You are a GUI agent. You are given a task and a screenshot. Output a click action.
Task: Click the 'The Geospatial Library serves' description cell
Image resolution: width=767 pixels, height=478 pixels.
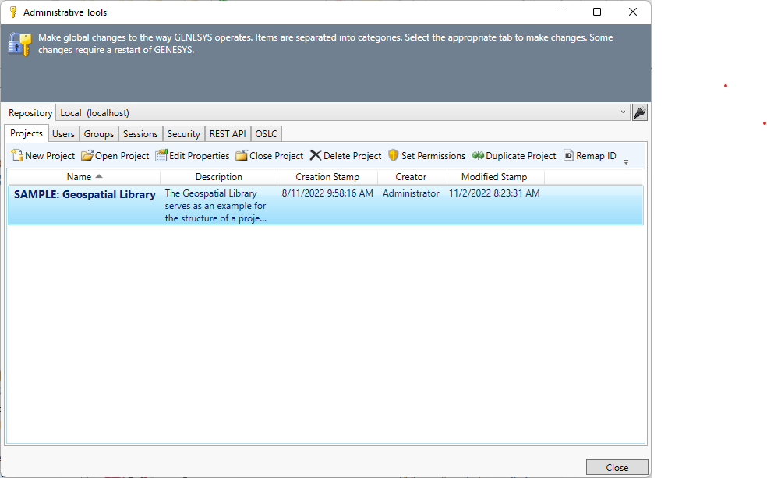(216, 206)
